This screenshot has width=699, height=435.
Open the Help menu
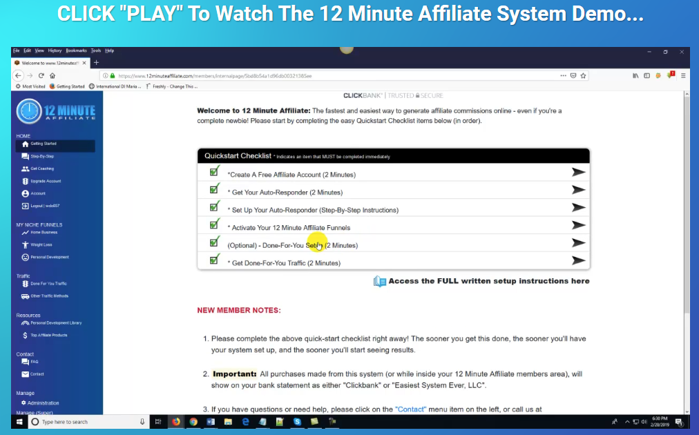[x=110, y=50]
